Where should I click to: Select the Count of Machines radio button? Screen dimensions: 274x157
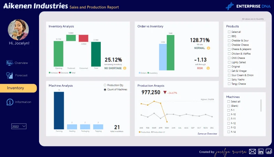pos(105,90)
